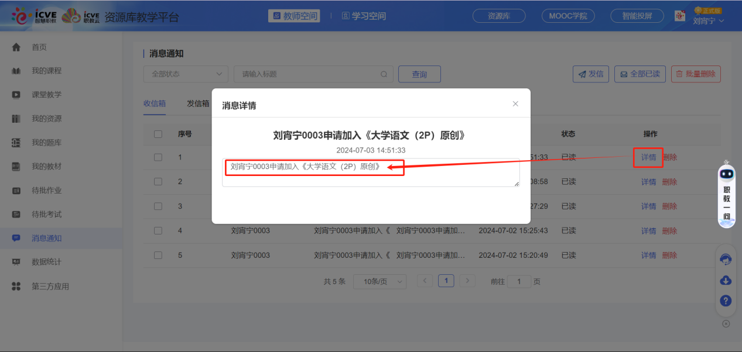Viewport: 742px width, 352px height.
Task: Check the checkbox for message row 2
Action: (157, 181)
